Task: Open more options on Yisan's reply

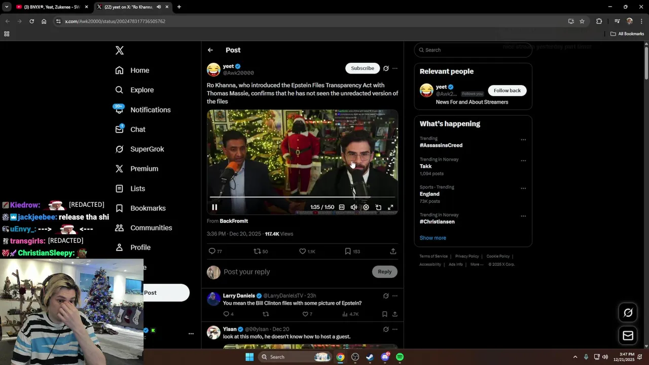Action: pyautogui.click(x=395, y=329)
